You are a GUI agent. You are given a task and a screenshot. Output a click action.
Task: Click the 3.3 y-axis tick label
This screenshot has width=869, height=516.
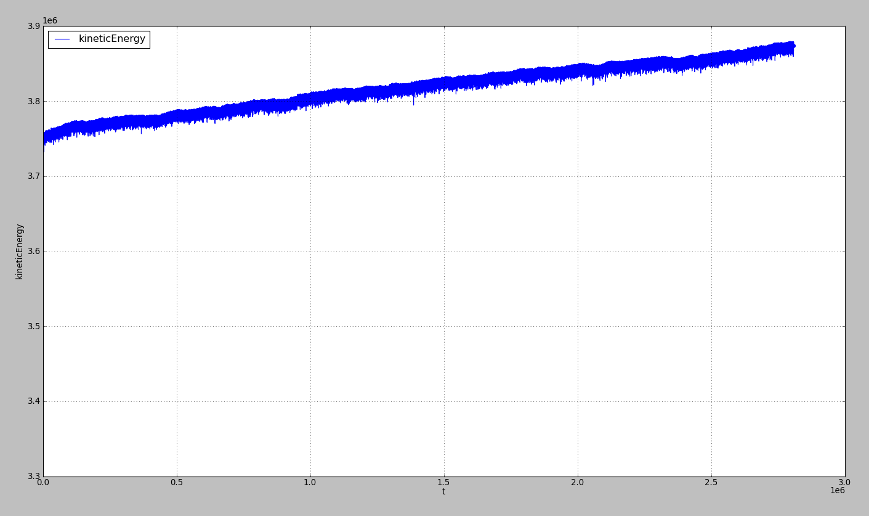[x=33, y=477]
